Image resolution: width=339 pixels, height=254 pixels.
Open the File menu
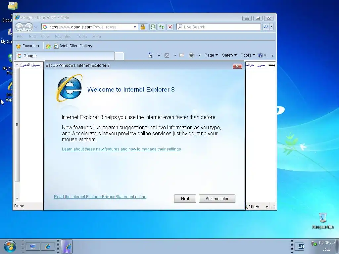20,36
